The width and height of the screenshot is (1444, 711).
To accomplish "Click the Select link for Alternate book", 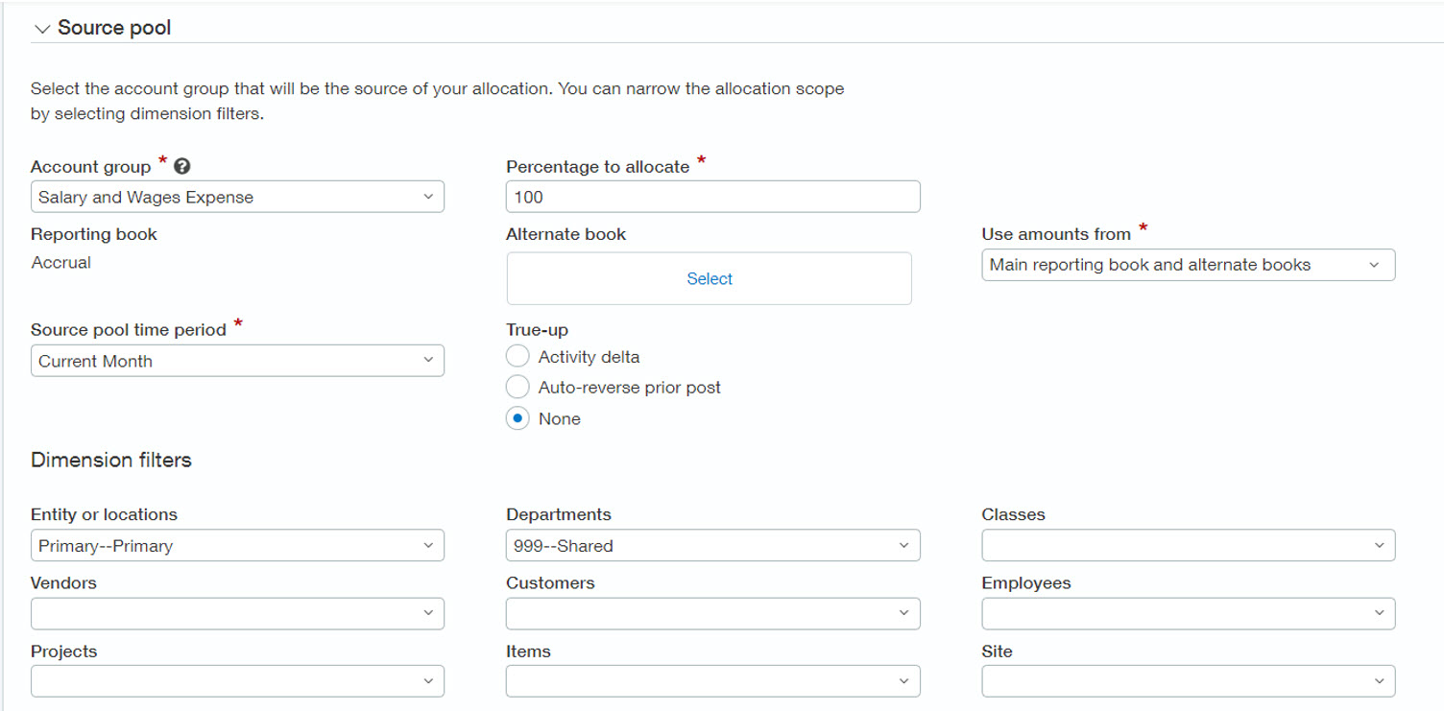I will tap(710, 279).
